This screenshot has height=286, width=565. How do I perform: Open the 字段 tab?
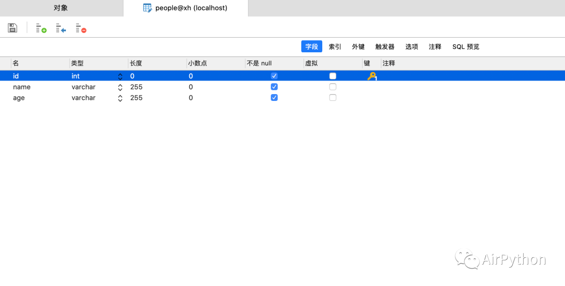(x=312, y=47)
